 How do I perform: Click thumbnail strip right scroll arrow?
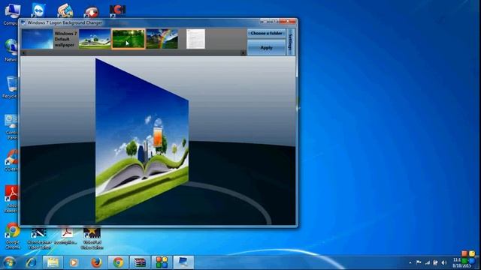point(244,53)
